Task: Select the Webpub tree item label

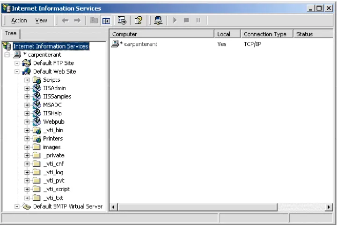Action: pos(54,122)
